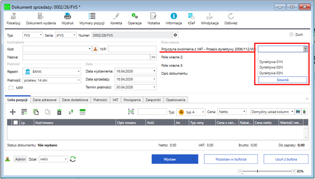Open the KSeF toolbar icon
This screenshot has height=179, width=315.
(191, 16)
